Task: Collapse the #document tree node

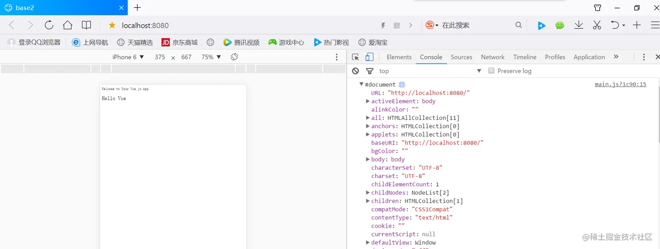Action: [x=361, y=84]
